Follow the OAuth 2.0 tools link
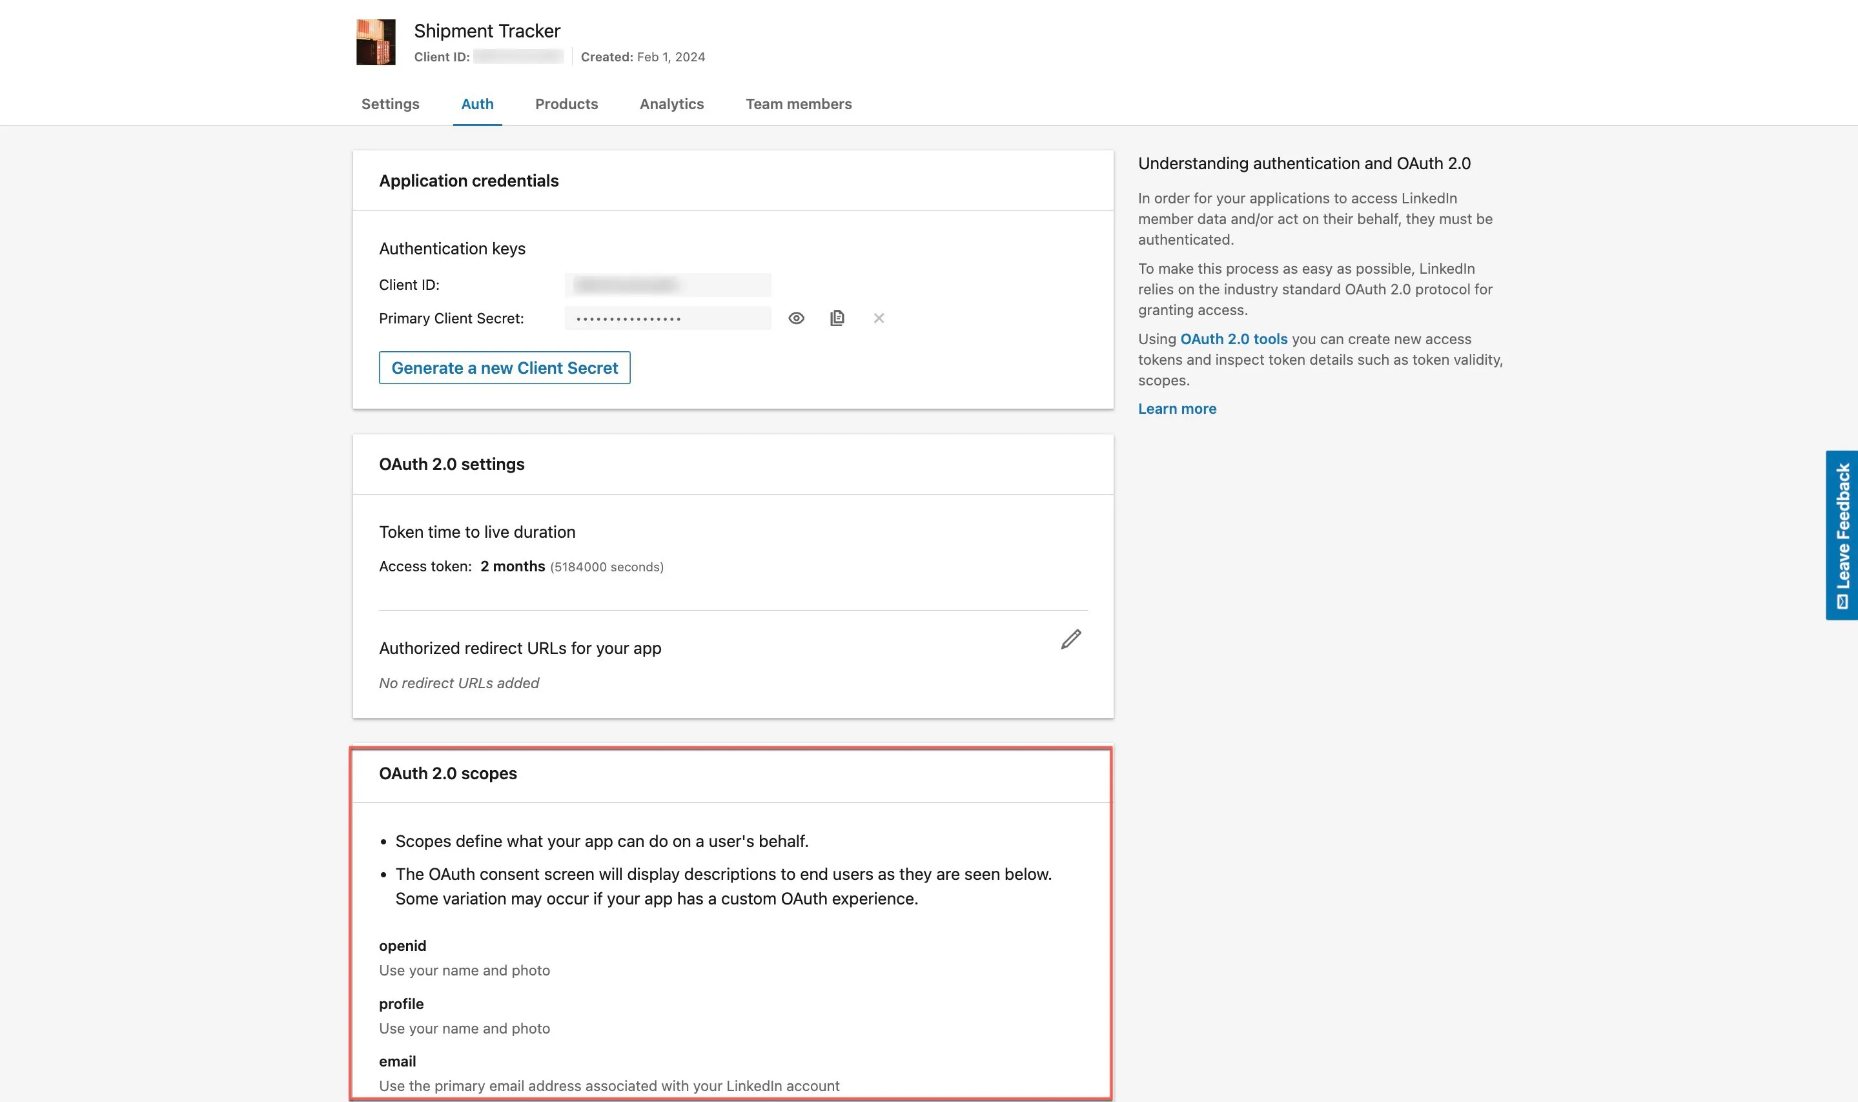1858x1102 pixels. [1234, 340]
